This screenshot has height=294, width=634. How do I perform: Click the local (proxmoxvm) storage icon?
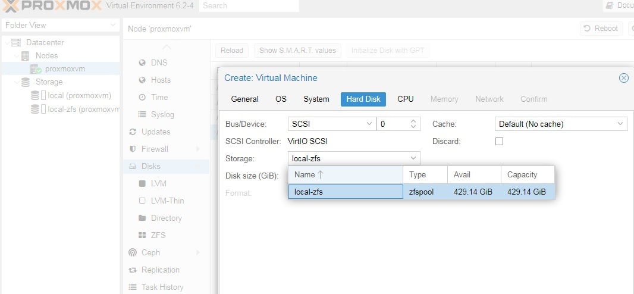point(35,96)
